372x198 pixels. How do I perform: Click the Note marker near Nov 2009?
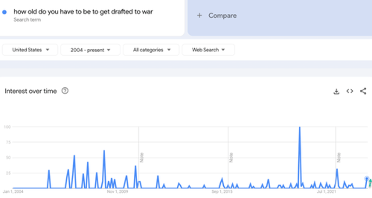(x=142, y=157)
